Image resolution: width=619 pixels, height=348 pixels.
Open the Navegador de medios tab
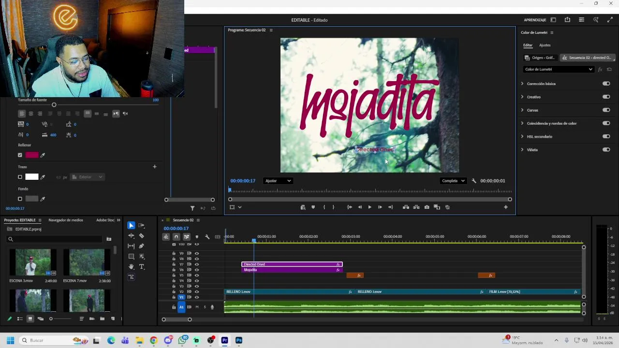click(x=66, y=220)
